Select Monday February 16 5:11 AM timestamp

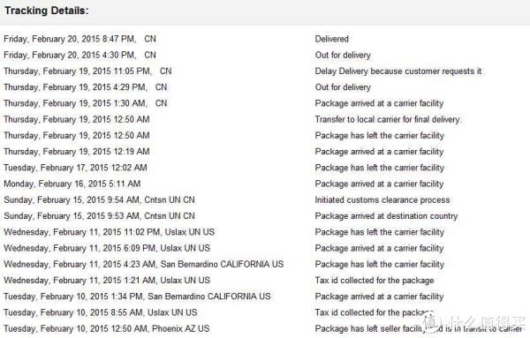coord(72,184)
